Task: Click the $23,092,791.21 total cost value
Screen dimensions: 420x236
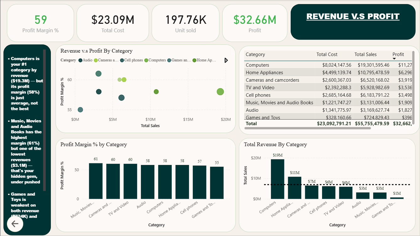Action: (x=334, y=124)
